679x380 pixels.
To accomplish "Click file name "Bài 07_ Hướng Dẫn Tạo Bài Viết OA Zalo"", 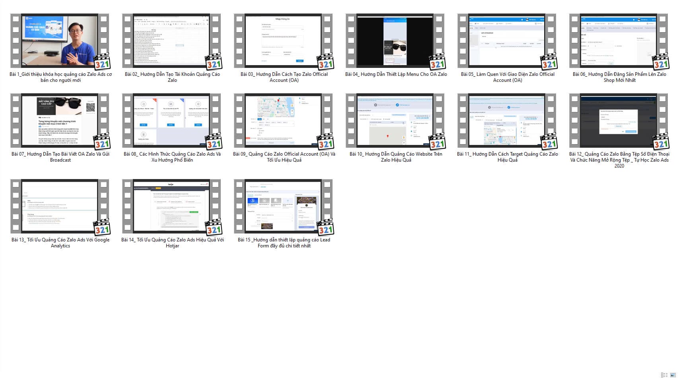I will pyautogui.click(x=60, y=157).
